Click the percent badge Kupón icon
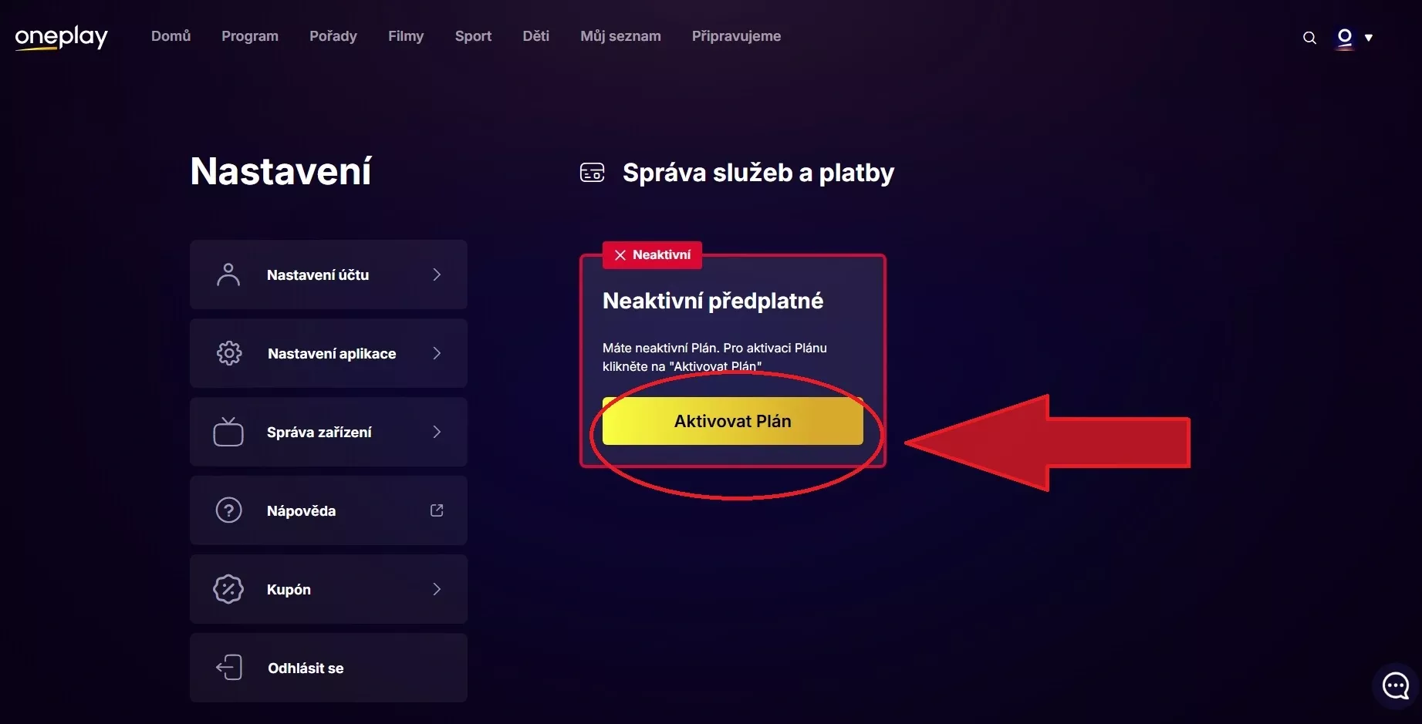The image size is (1422, 724). 228,589
